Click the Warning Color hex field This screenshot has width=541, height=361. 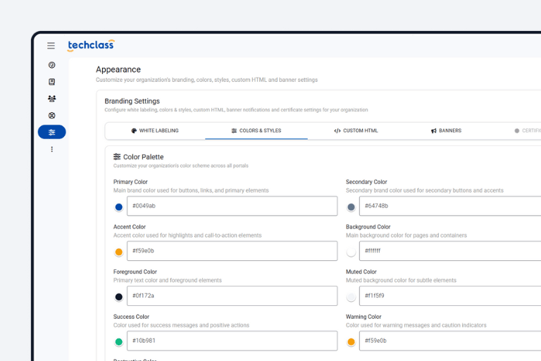click(450, 341)
